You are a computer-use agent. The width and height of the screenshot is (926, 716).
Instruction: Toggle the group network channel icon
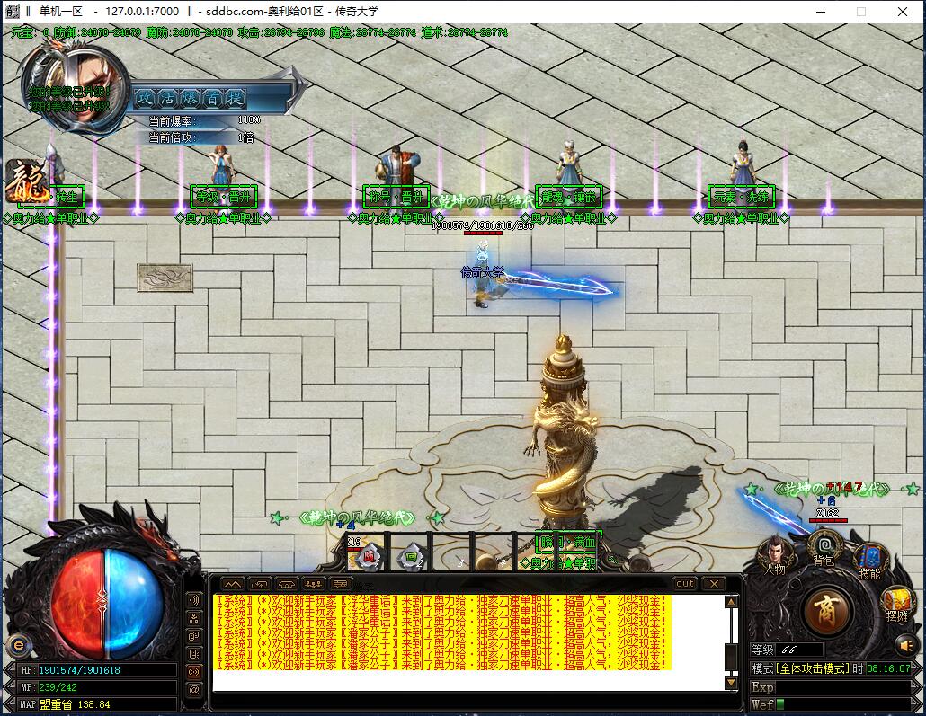coord(193,618)
